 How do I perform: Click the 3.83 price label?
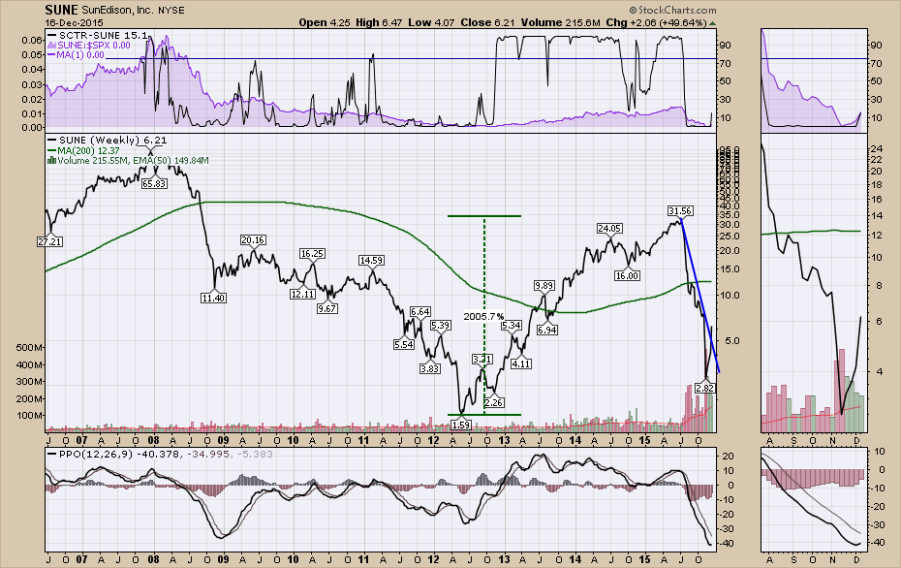[x=430, y=368]
